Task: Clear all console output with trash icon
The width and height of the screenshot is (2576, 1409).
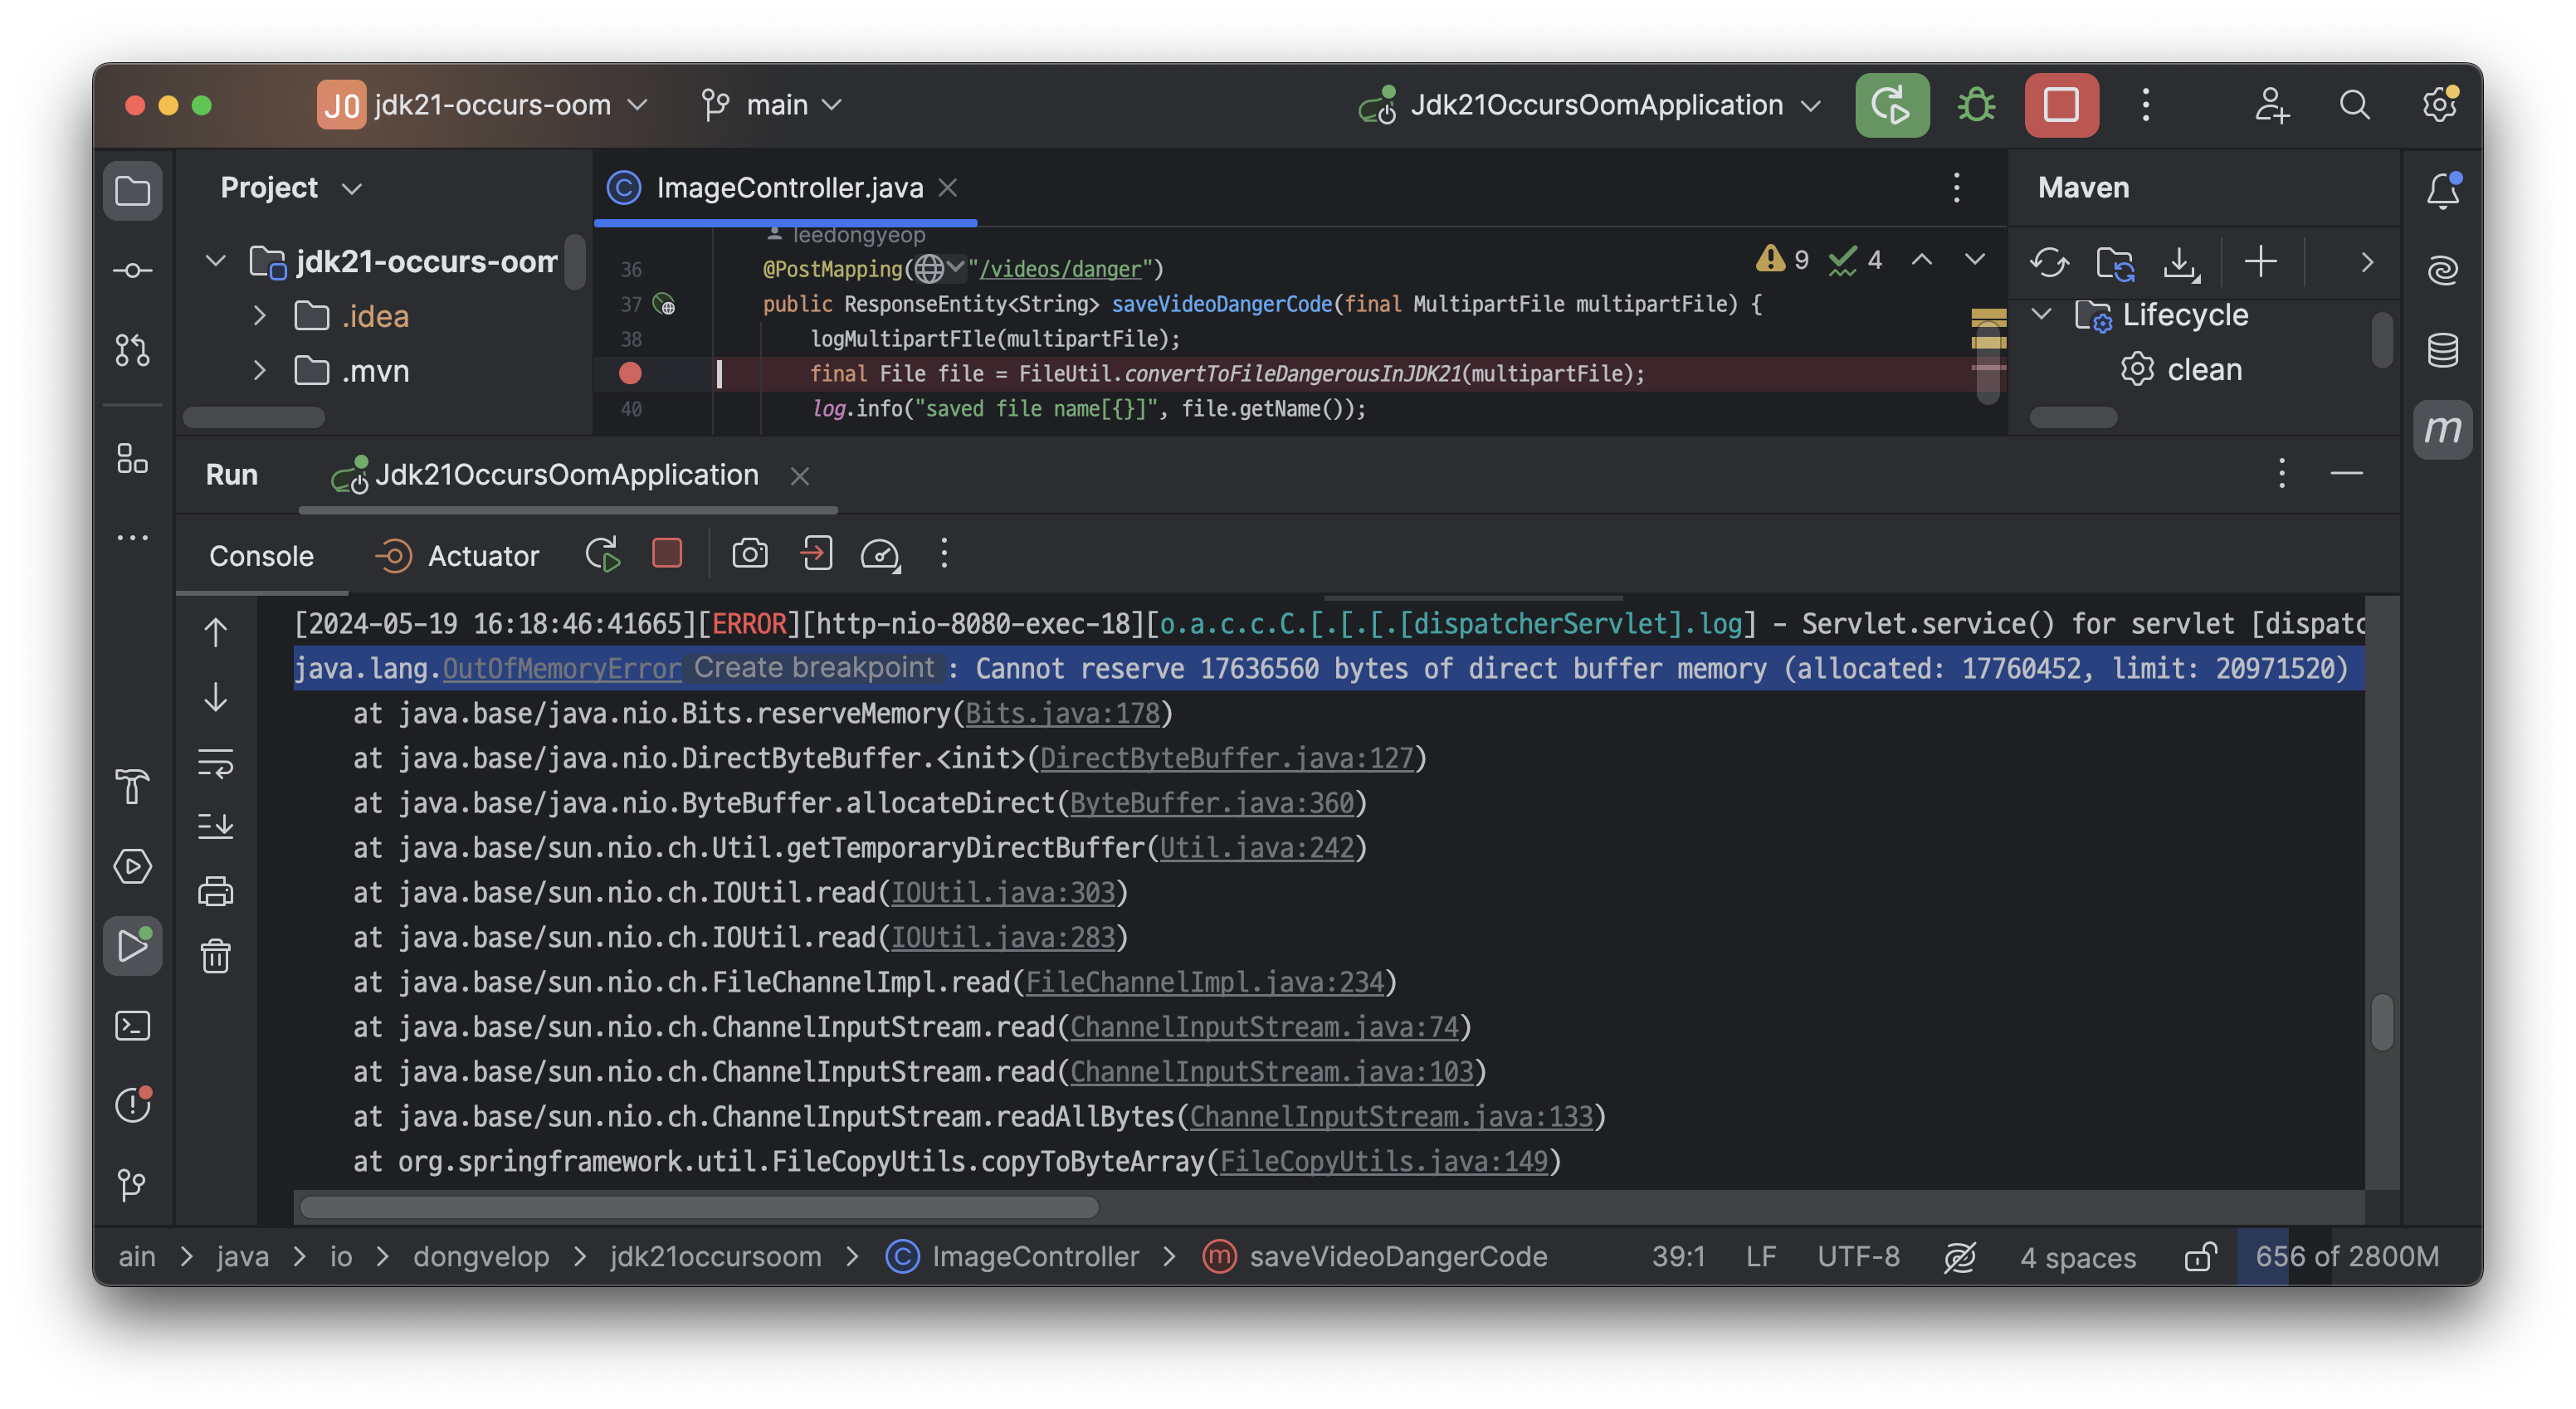Action: 215,957
